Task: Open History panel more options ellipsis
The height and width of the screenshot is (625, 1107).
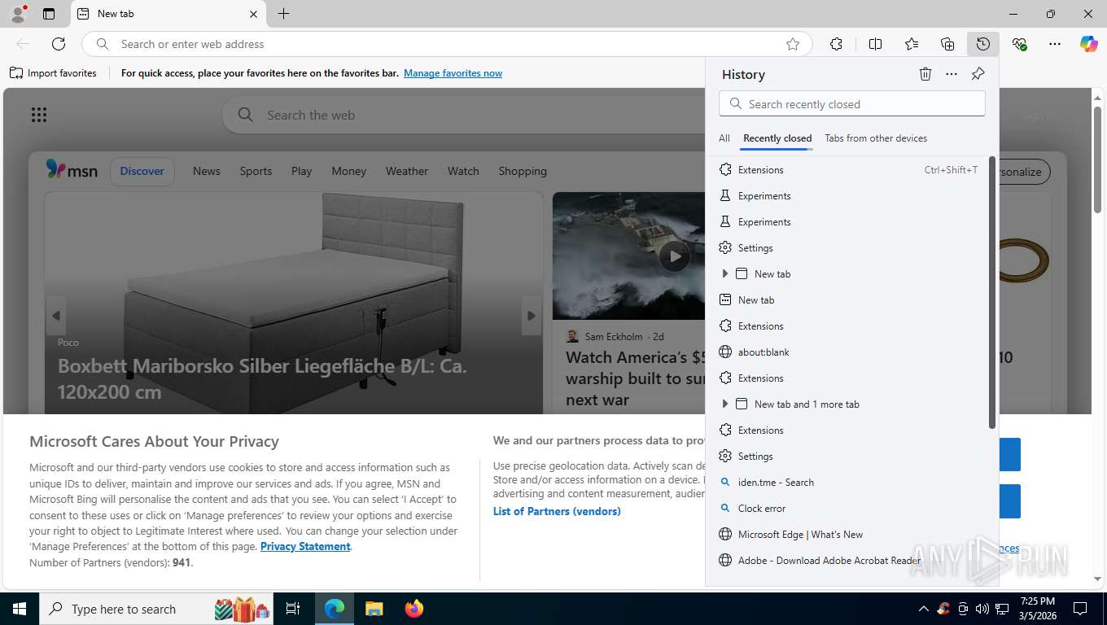Action: [952, 74]
